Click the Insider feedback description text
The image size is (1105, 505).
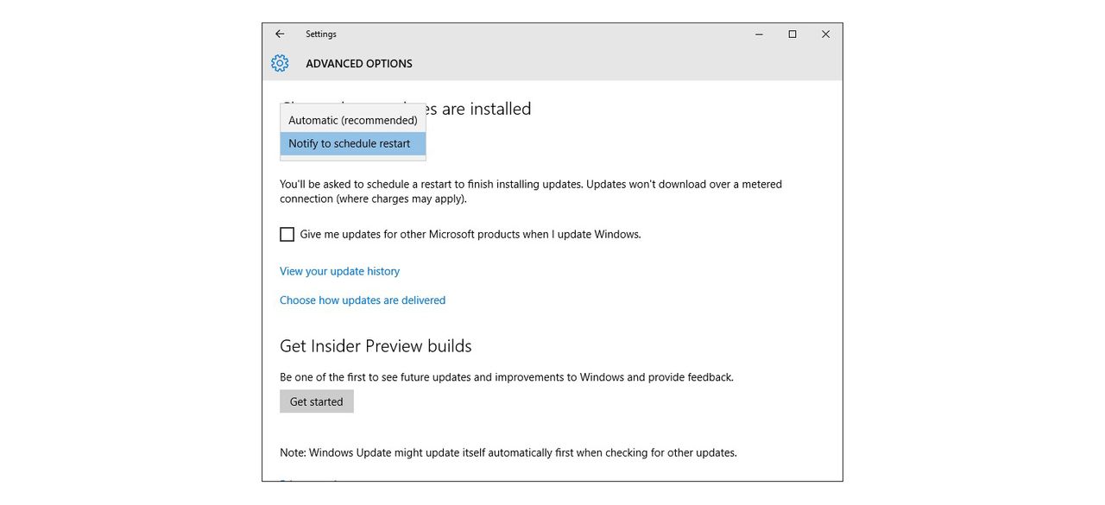point(506,377)
